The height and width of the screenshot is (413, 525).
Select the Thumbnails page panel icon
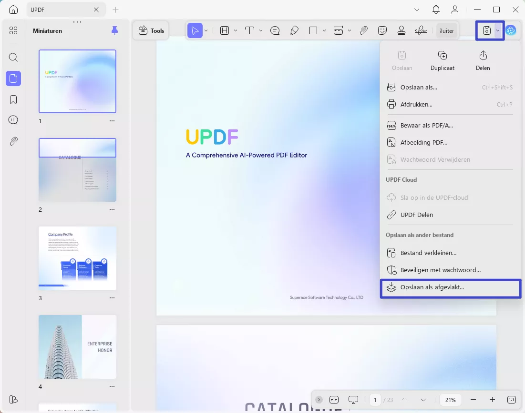pyautogui.click(x=13, y=79)
